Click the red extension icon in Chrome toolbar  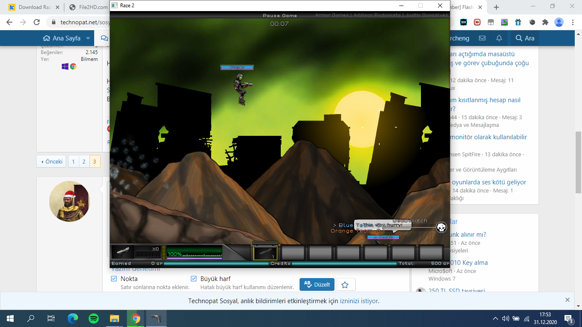[477, 22]
